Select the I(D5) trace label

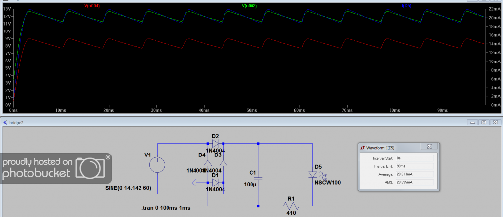click(x=407, y=6)
